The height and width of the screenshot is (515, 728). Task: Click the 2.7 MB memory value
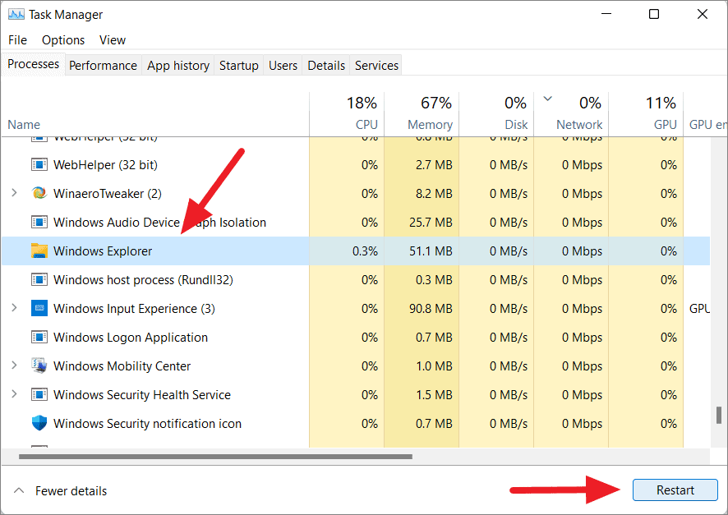tap(434, 165)
